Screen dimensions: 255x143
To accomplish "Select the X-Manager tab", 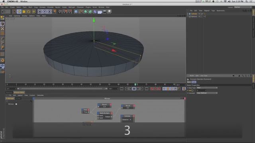I will [x=10, y=99].
